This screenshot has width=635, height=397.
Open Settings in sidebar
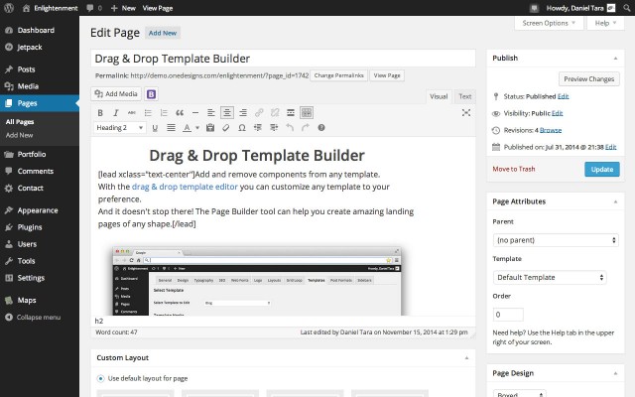40,278
